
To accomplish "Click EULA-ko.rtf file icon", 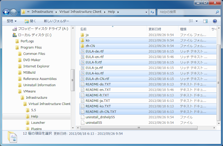I will pos(83,73).
